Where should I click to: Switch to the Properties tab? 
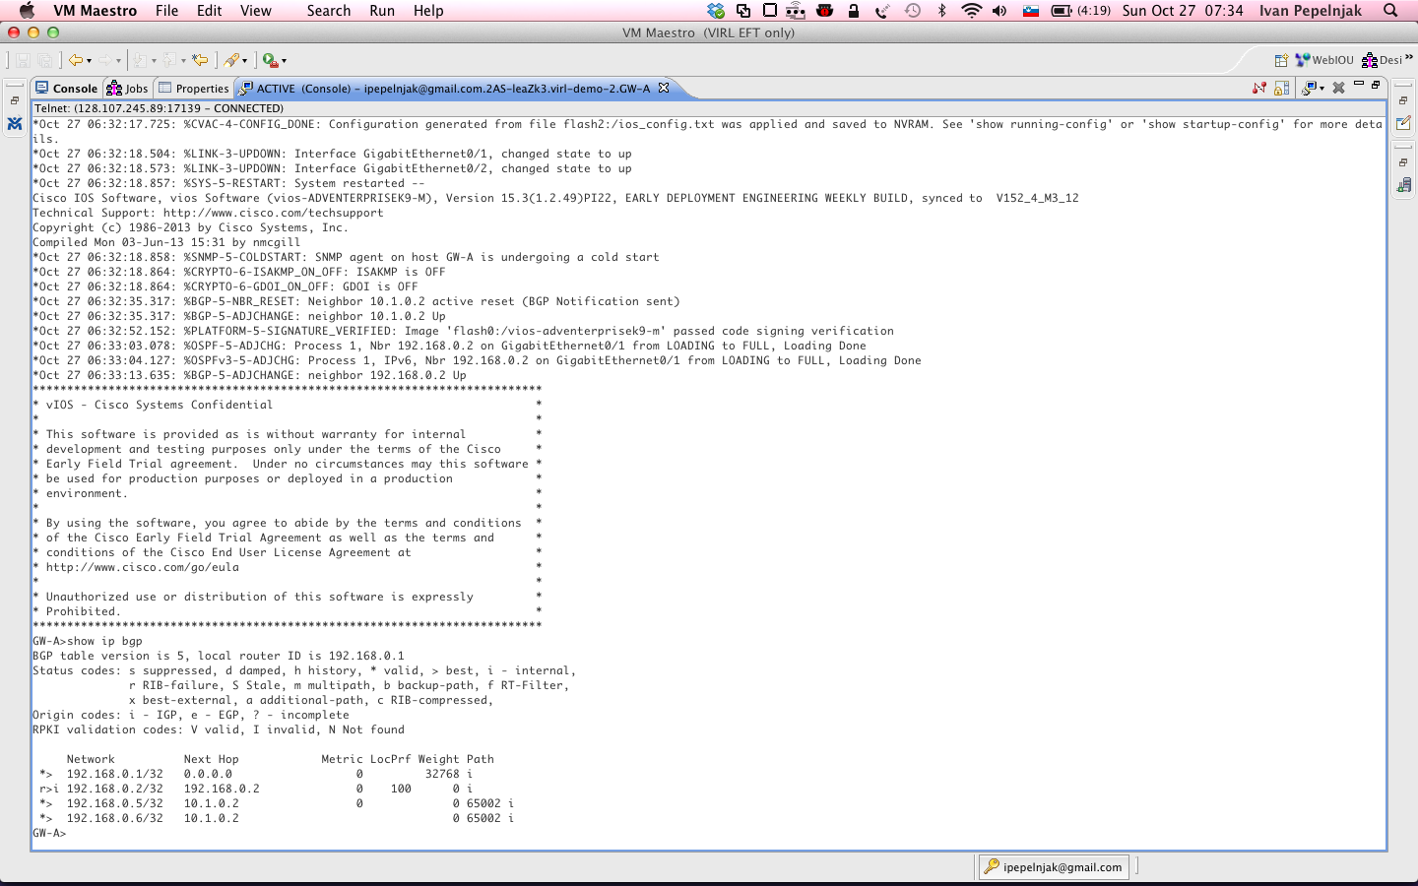tap(194, 89)
